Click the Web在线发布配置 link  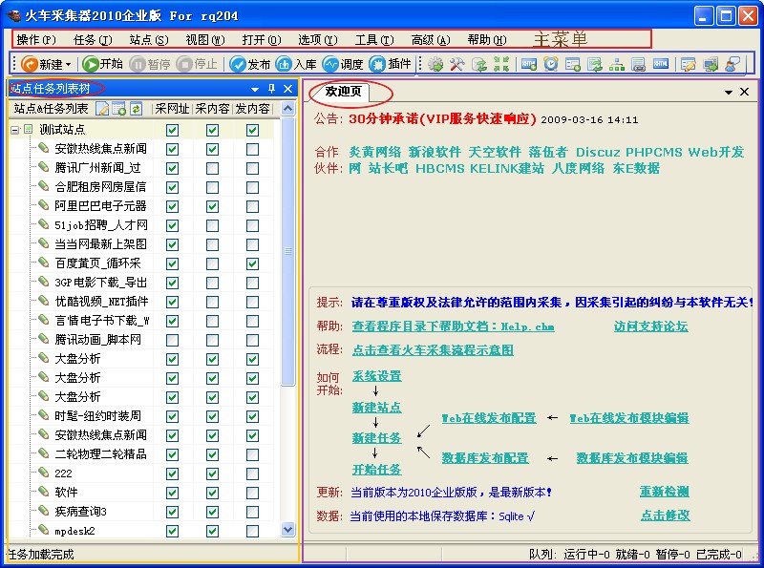[x=489, y=418]
